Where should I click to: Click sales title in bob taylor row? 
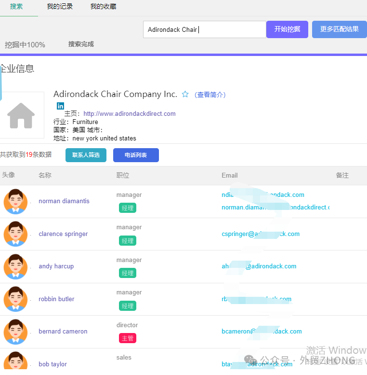click(124, 357)
